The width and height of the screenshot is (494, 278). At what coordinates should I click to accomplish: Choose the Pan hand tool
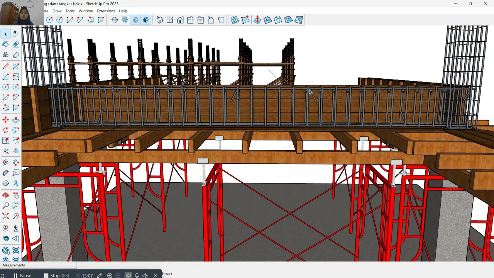(x=16, y=195)
